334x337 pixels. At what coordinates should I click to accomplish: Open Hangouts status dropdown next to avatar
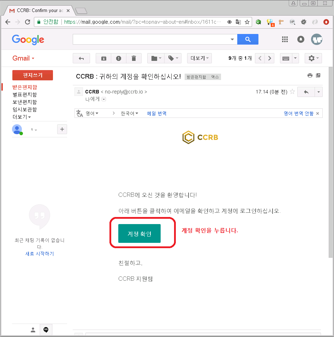[x=36, y=130]
